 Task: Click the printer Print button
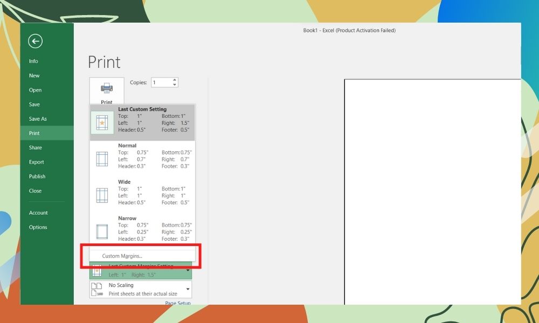(107, 92)
